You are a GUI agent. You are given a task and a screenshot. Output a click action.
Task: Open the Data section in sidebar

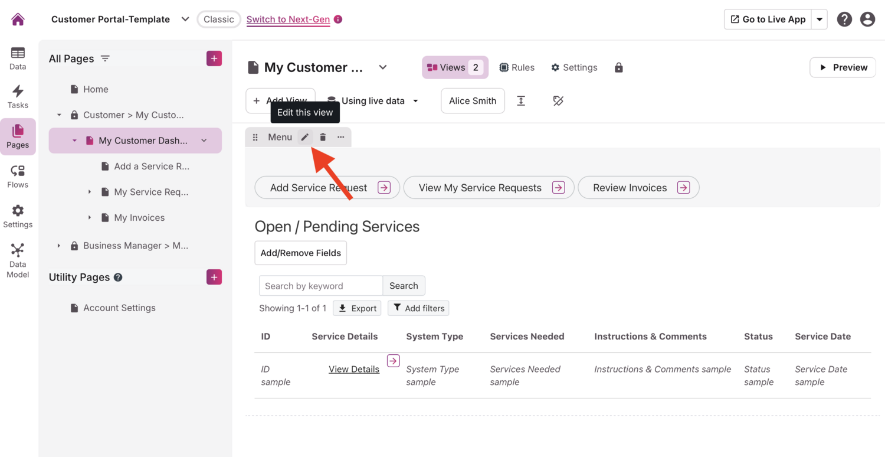point(18,58)
